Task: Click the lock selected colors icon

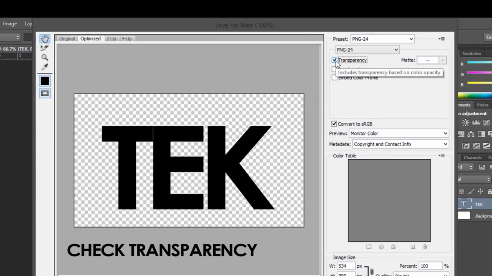Action: (x=393, y=247)
